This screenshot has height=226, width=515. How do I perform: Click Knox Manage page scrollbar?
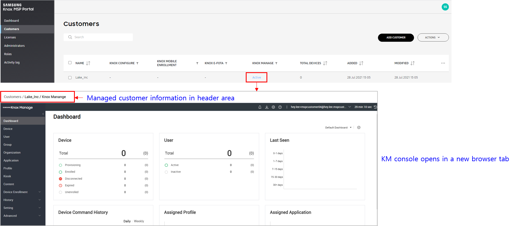pyautogui.click(x=377, y=161)
